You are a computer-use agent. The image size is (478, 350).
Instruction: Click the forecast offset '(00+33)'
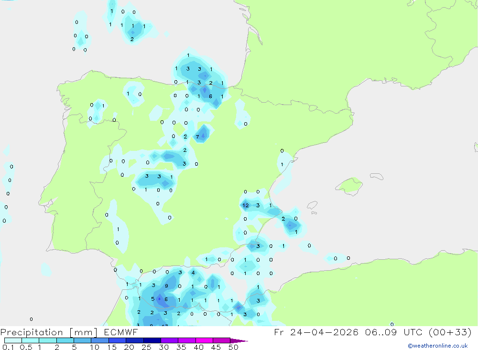pos(450,332)
